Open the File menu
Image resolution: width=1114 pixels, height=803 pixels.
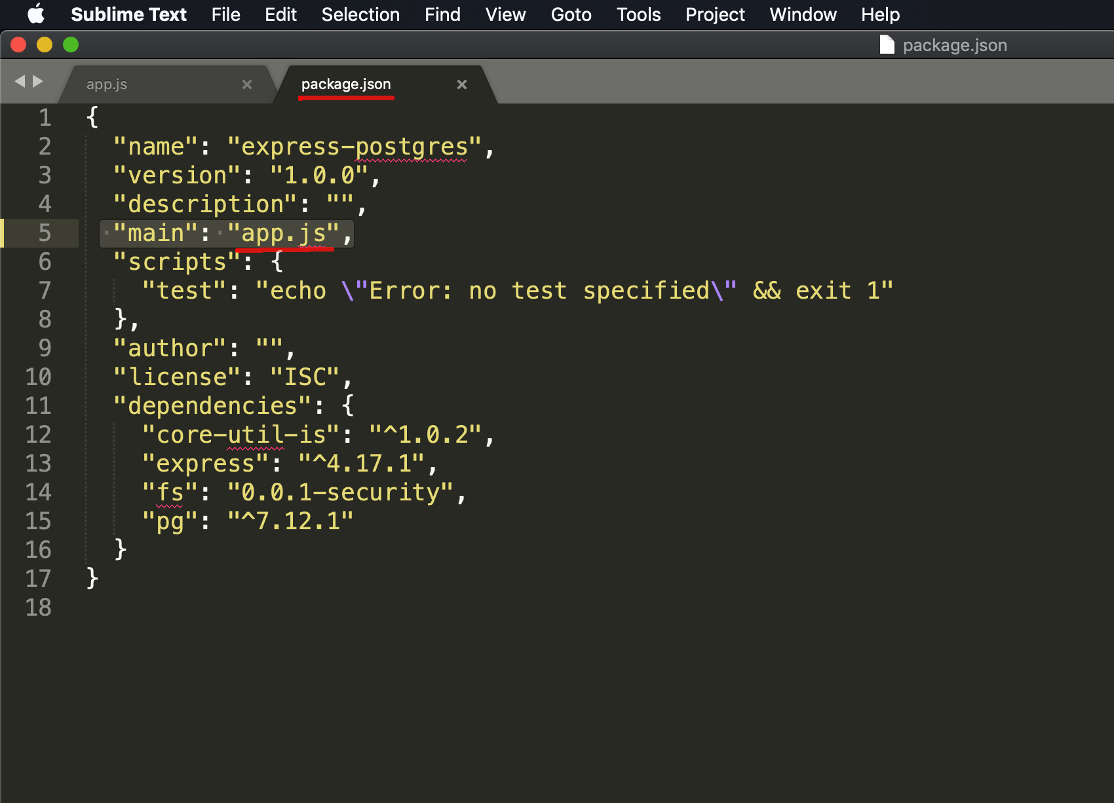225,14
